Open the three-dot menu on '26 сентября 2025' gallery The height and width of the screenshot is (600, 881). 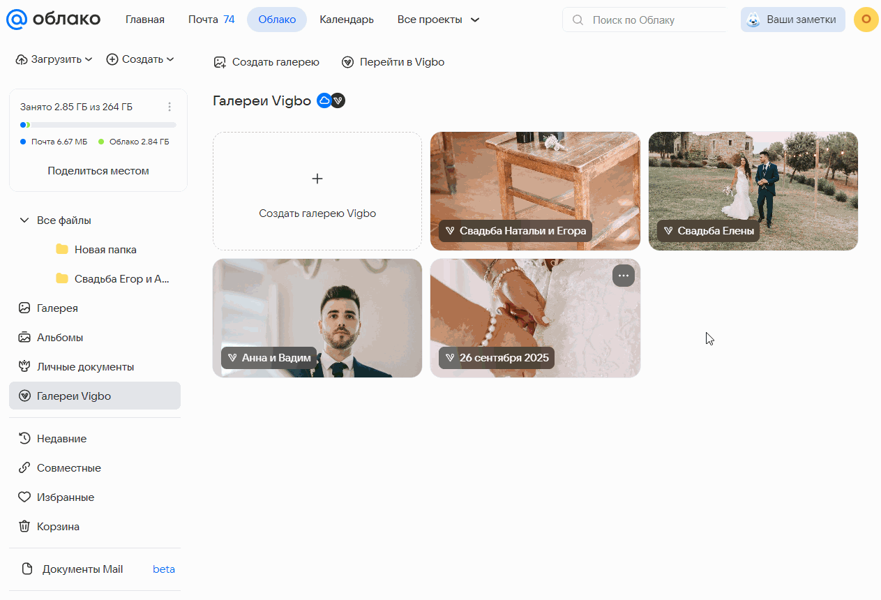pos(623,276)
